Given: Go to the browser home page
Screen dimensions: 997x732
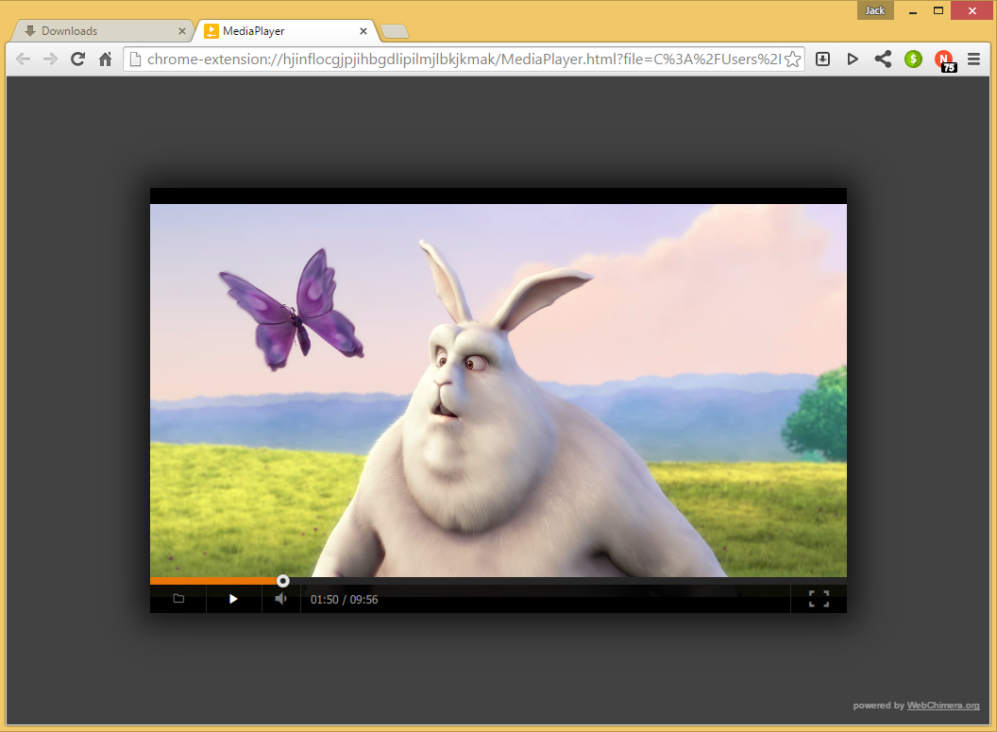Looking at the screenshot, I should point(106,60).
